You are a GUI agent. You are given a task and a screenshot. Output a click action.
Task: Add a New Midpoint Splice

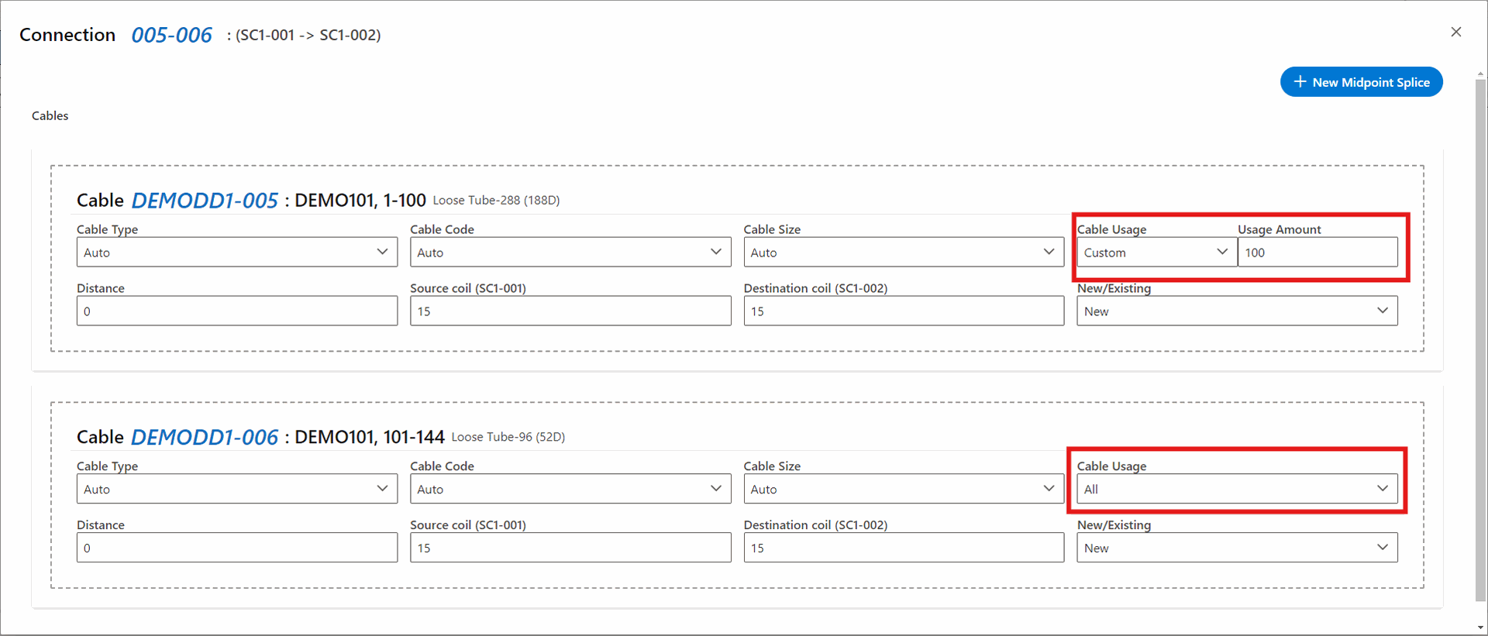[x=1361, y=82]
